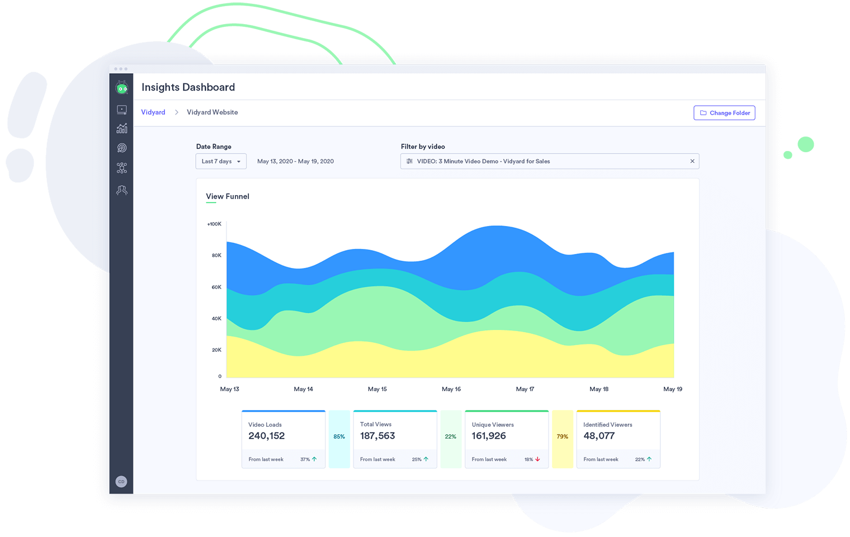
Task: Click the Change Folder button
Action: (724, 113)
